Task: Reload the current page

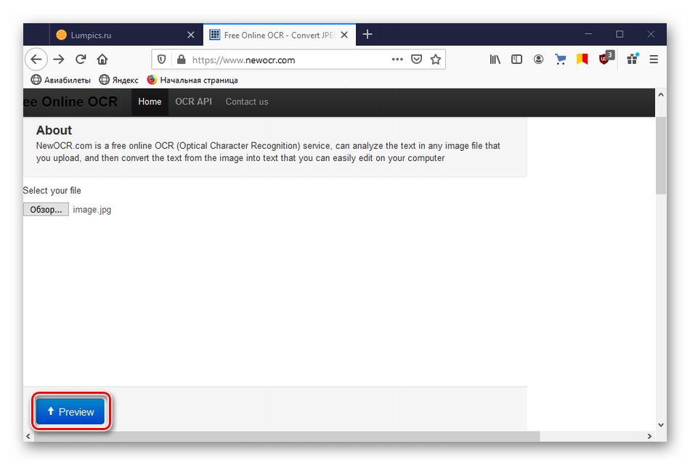Action: (81, 59)
